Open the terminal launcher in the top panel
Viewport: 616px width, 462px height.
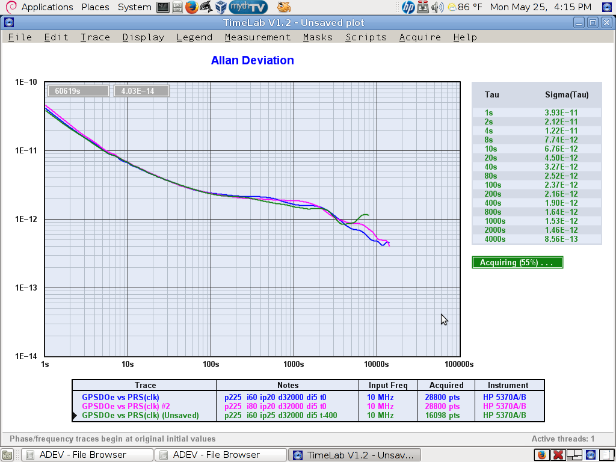pyautogui.click(x=162, y=7)
